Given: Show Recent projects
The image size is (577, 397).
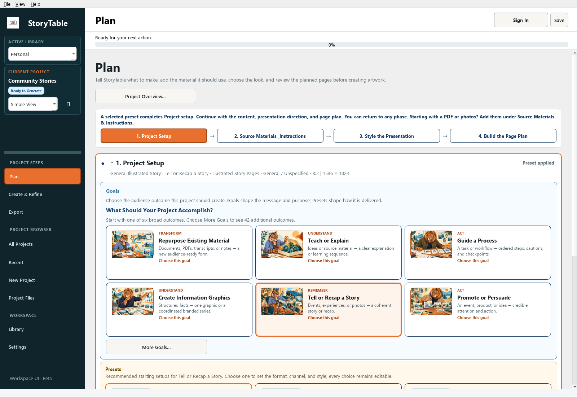Looking at the screenshot, I should (x=43, y=262).
